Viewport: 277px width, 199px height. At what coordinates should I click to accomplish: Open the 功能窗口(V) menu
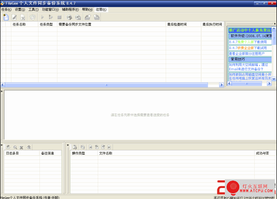click(50, 10)
